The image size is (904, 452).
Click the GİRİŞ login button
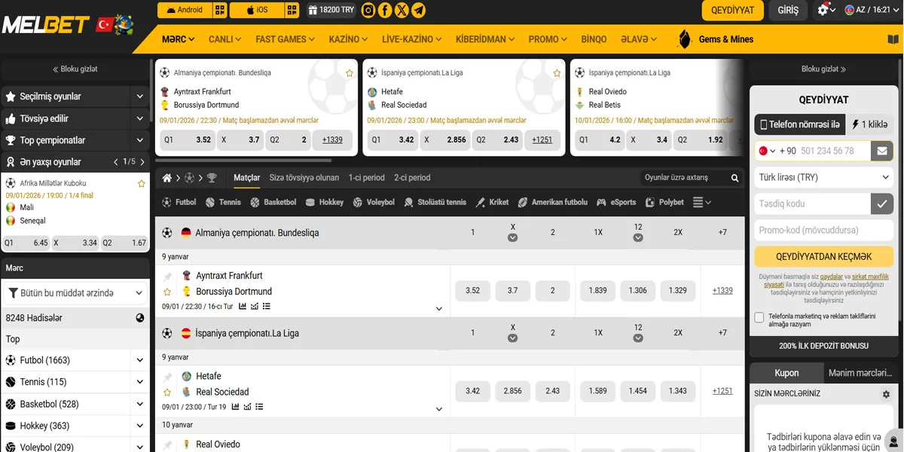788,11
